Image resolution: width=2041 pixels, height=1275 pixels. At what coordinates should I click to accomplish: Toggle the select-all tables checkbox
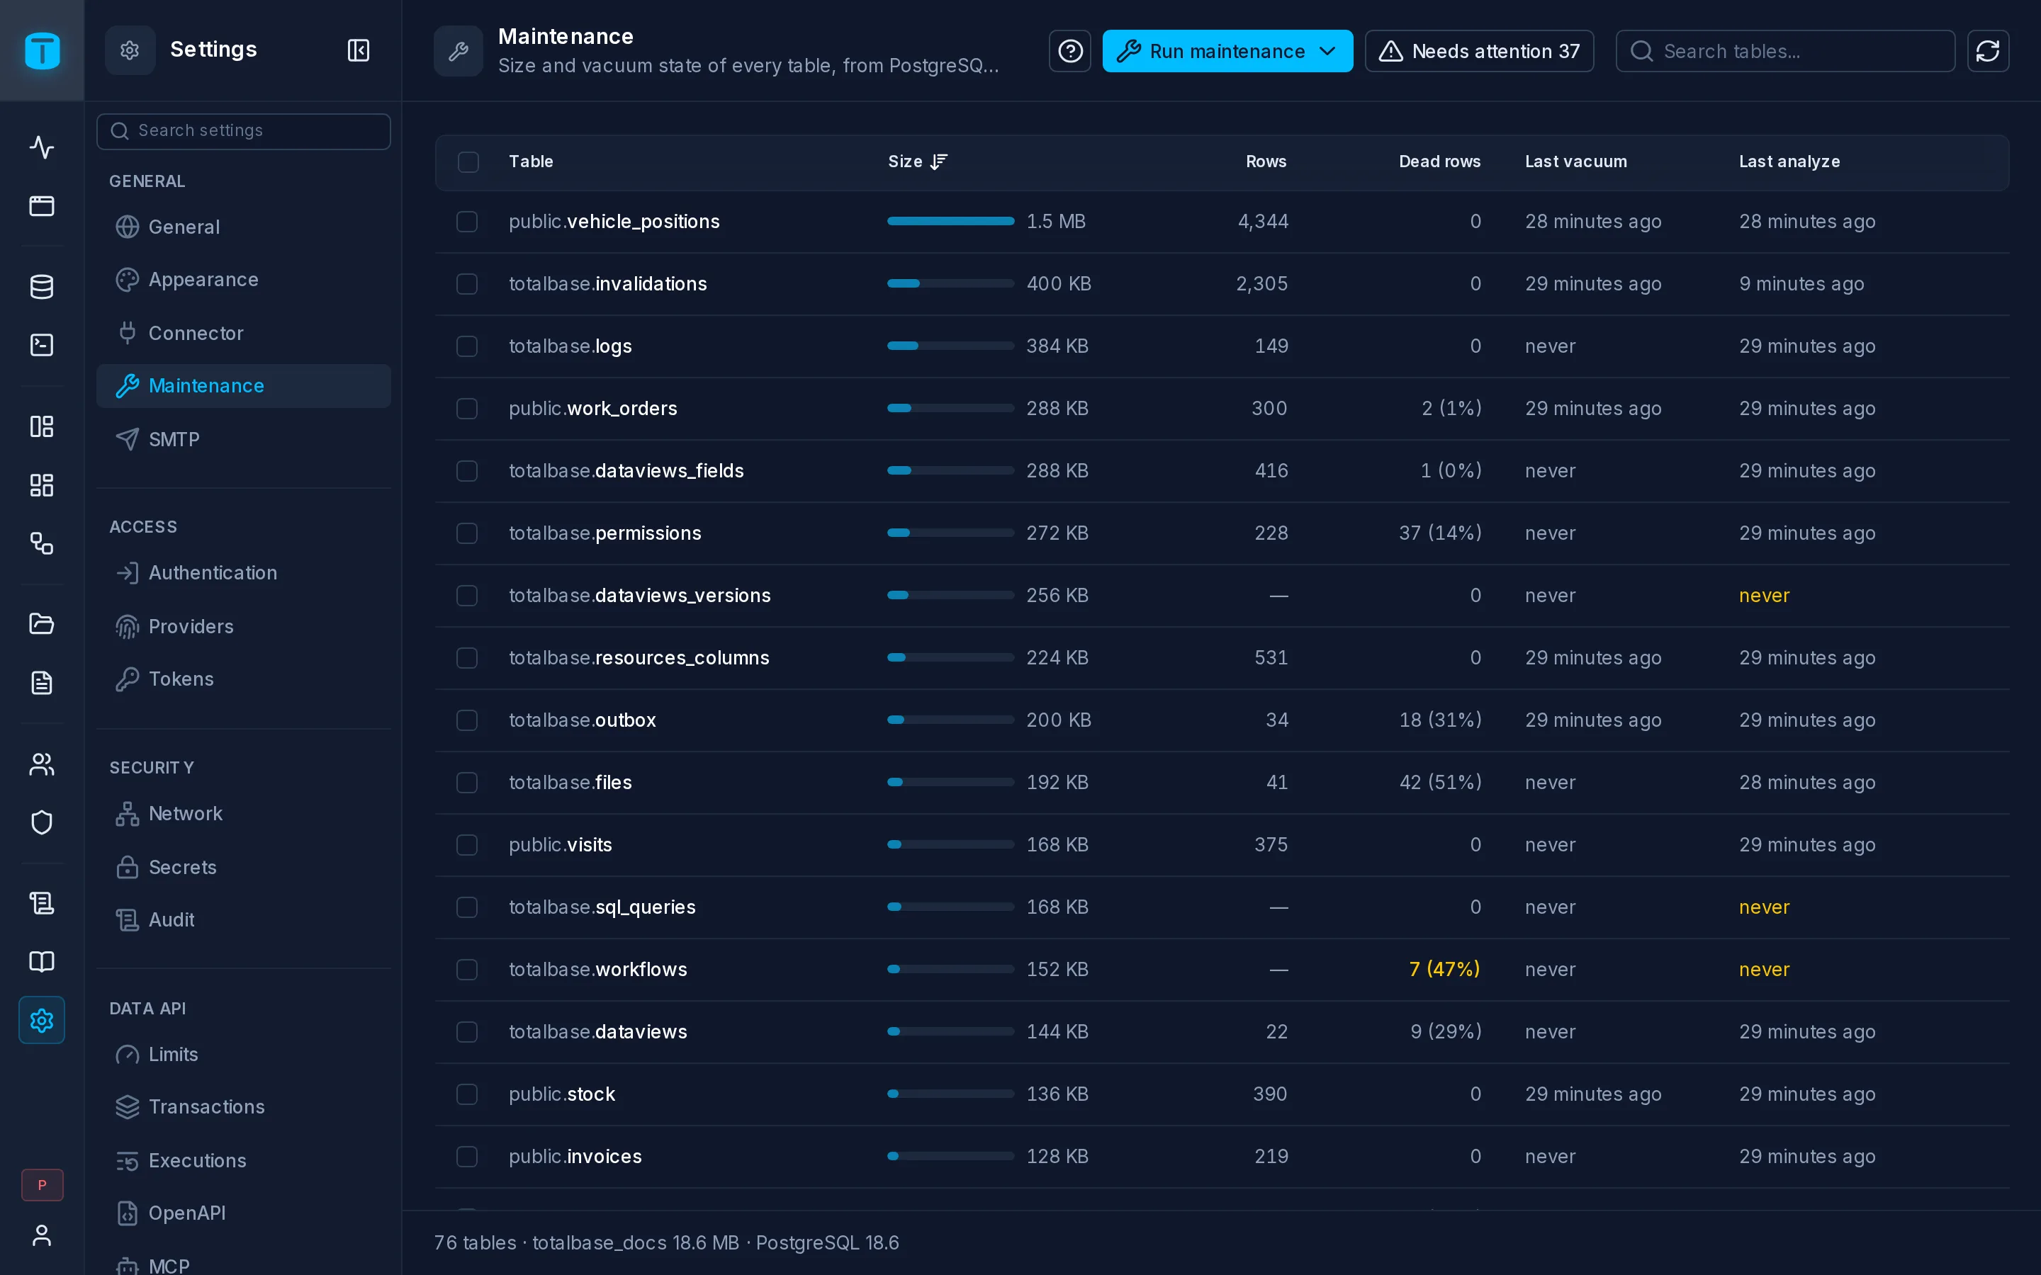(x=468, y=162)
